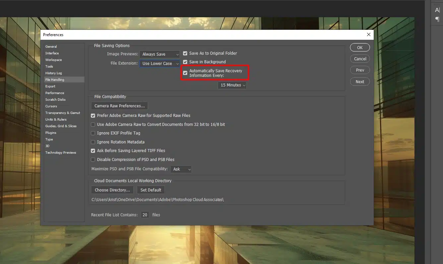
Task: Select the General preferences category
Action: pyautogui.click(x=51, y=46)
